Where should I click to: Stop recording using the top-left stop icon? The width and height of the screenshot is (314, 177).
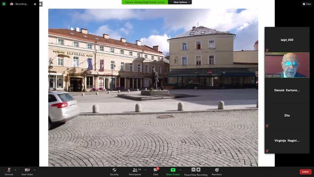pos(40,4)
